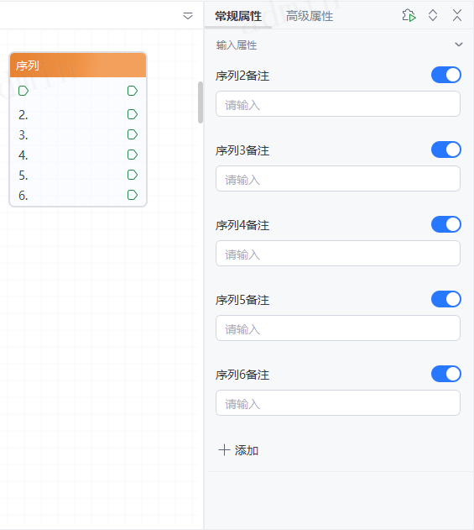
Task: Toggle the 序列5备注 switch
Action: 446,299
